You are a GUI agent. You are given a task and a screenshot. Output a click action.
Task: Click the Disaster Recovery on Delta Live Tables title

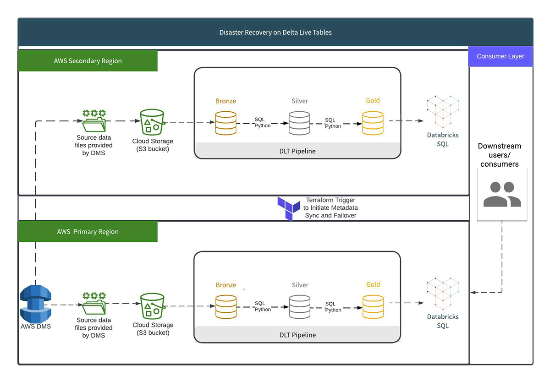(275, 33)
